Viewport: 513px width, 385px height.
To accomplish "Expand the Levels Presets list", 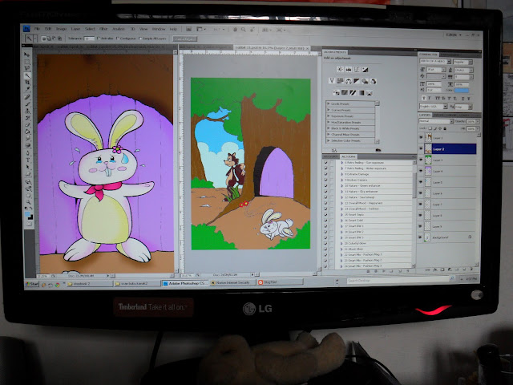I will click(x=329, y=103).
